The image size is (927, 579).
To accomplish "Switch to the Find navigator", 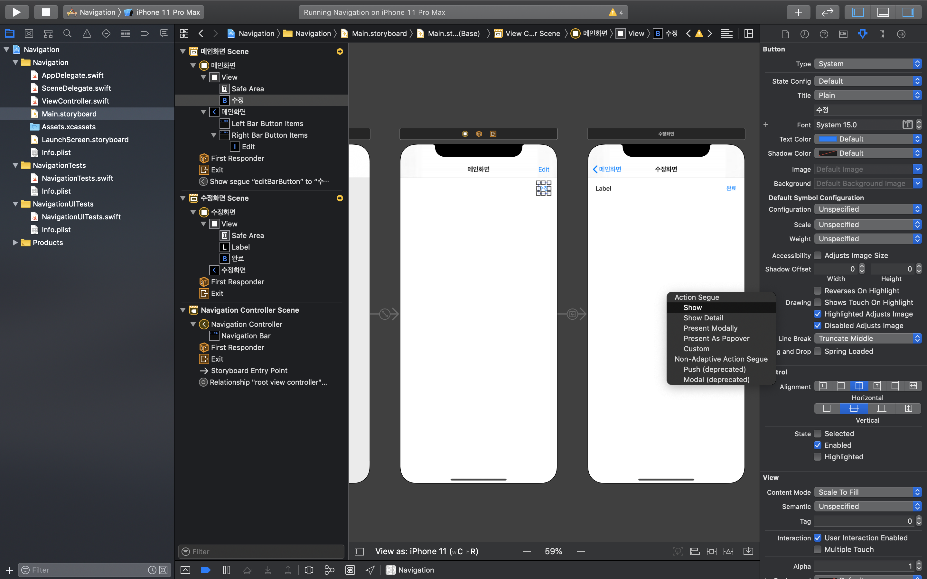I will point(67,34).
